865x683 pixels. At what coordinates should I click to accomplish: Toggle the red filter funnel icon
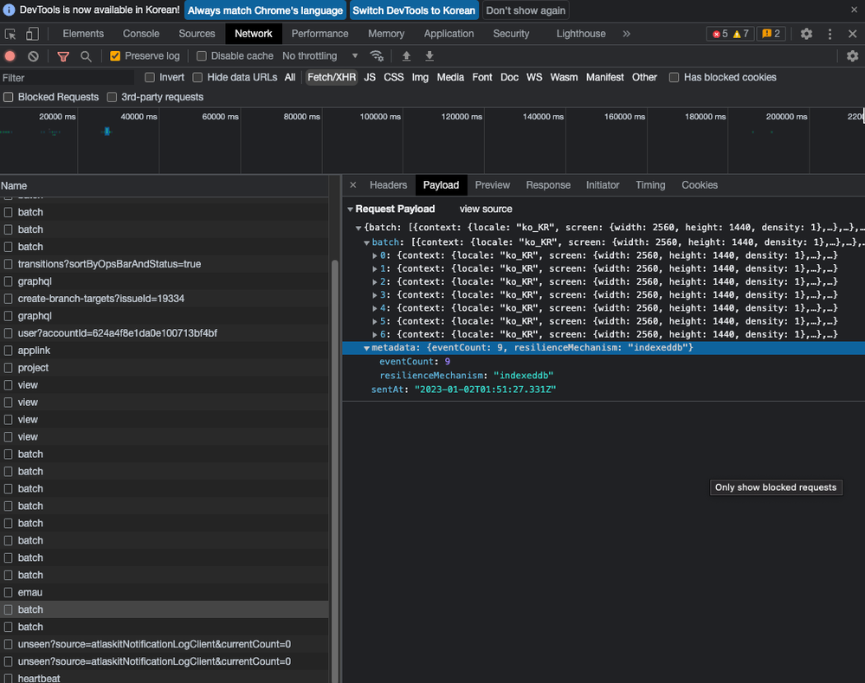click(x=63, y=56)
